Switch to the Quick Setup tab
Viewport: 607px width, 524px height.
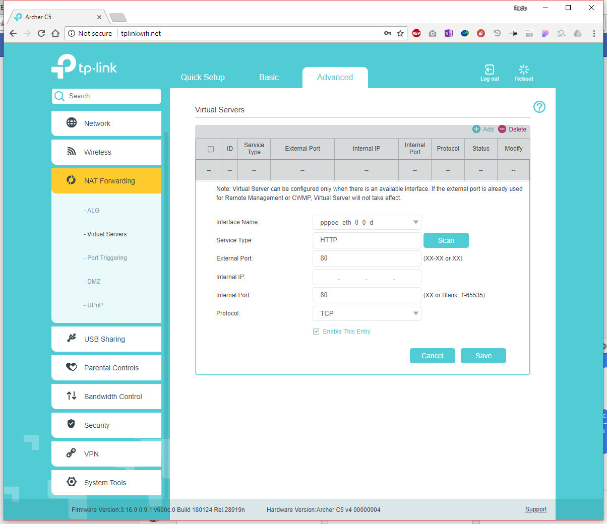(203, 78)
